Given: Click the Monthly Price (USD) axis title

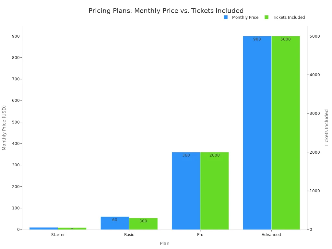Looking at the screenshot, I should [x=4, y=127].
